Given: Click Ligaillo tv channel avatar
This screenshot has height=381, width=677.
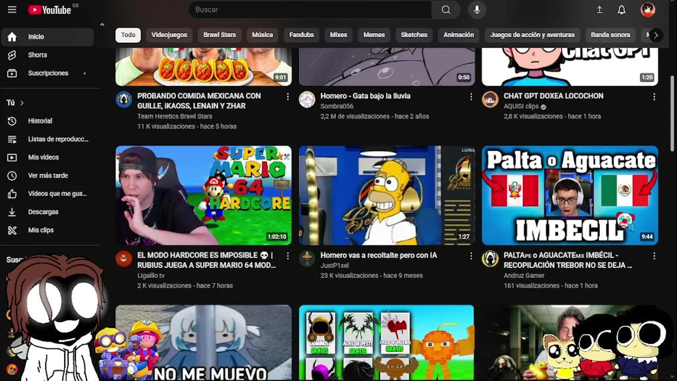Looking at the screenshot, I should point(124,258).
